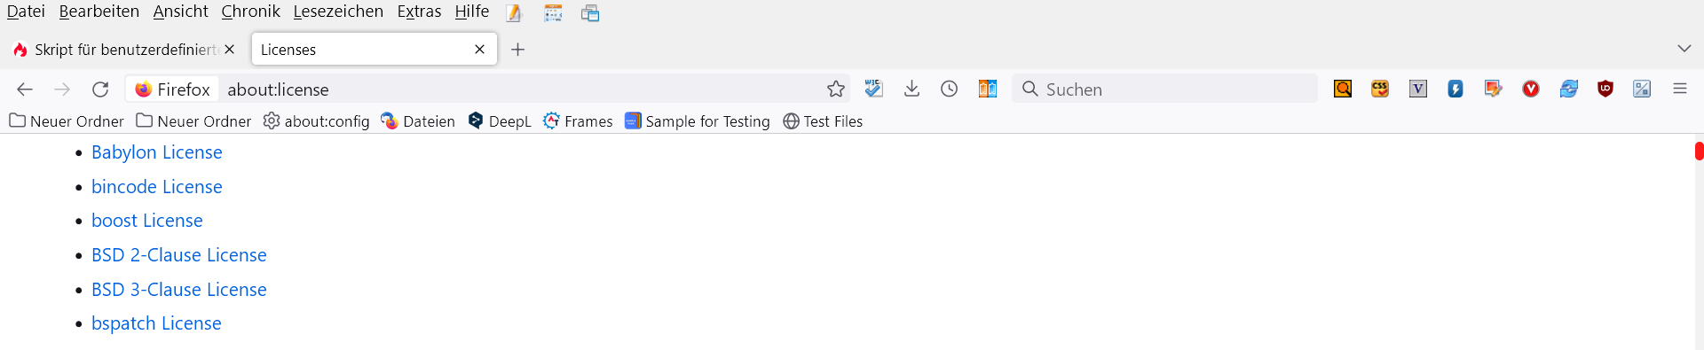The width and height of the screenshot is (1704, 350).
Task: Open a new tab with the plus button
Action: pyautogui.click(x=518, y=50)
